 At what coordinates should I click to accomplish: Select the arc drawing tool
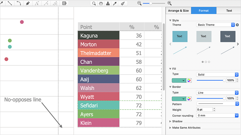point(19,3)
